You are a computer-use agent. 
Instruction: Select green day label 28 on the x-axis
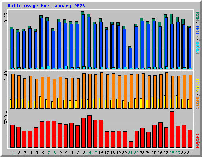172,153
